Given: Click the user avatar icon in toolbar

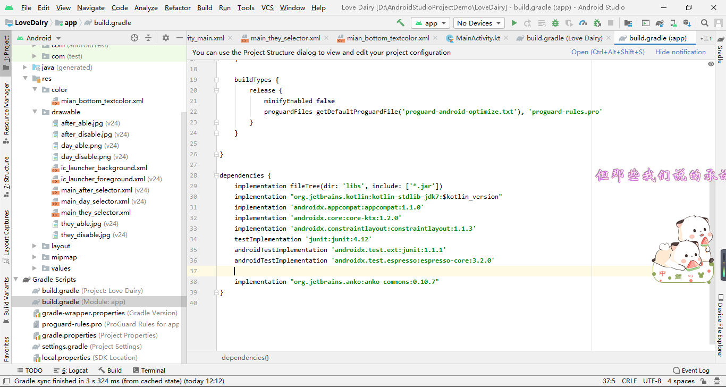Looking at the screenshot, I should point(719,23).
